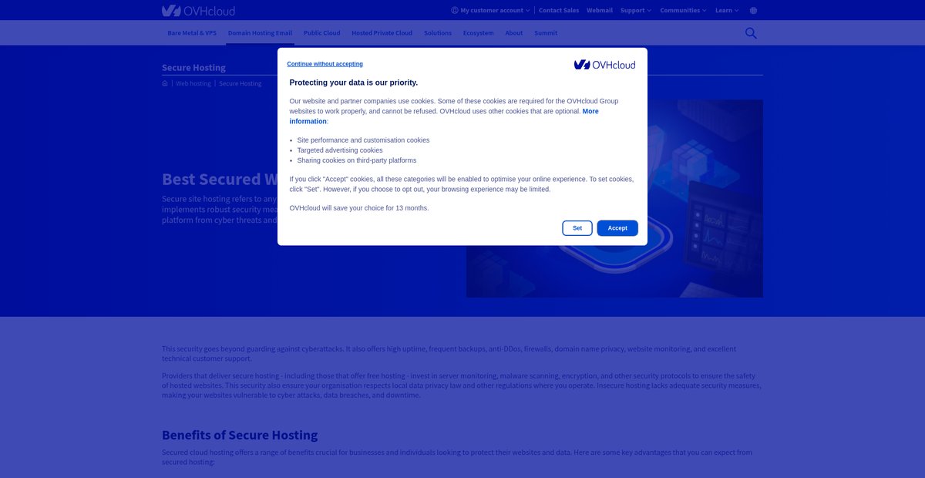Image resolution: width=925 pixels, height=478 pixels.
Task: Open the Ecosystem menu
Action: pyautogui.click(x=478, y=33)
